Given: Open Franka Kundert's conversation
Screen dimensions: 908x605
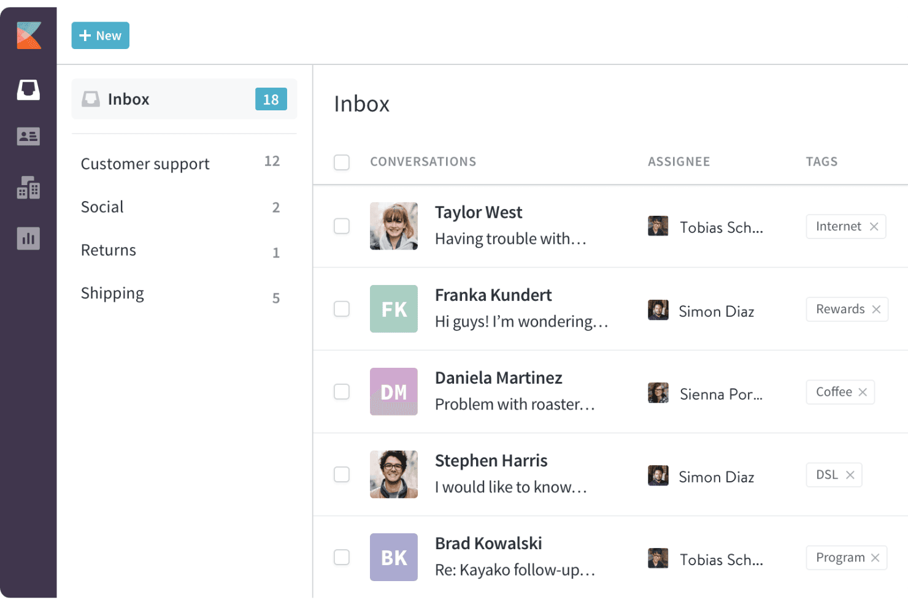Looking at the screenshot, I should click(521, 309).
